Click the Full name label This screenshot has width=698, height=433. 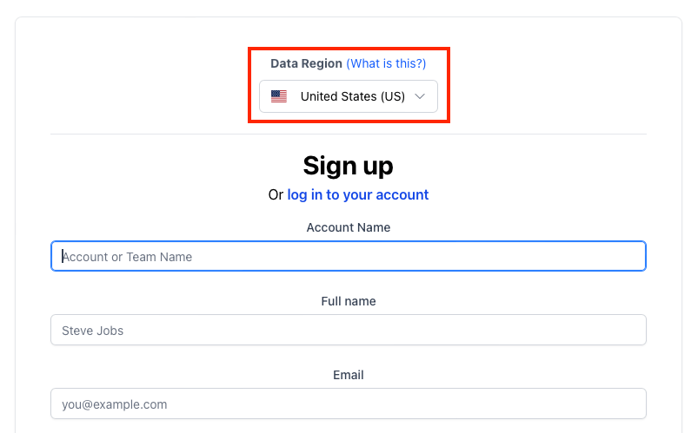348,301
